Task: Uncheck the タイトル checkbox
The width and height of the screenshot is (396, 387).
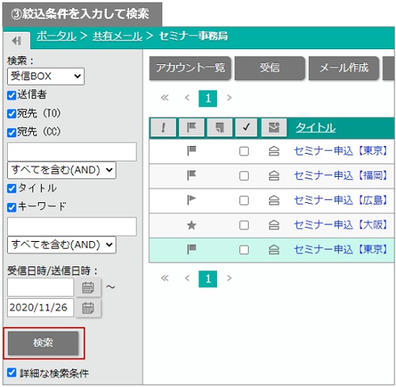Action: (x=12, y=189)
